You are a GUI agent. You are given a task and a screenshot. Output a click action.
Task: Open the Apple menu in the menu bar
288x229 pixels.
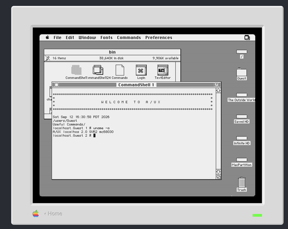[x=48, y=38]
